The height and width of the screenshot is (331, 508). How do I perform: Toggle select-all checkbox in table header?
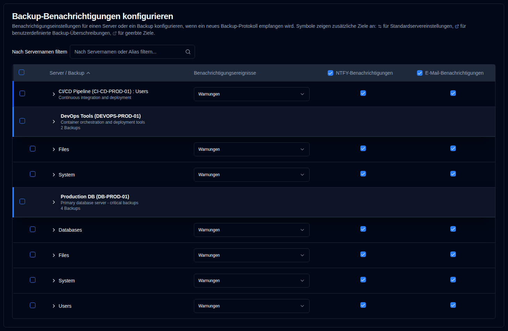pyautogui.click(x=22, y=72)
